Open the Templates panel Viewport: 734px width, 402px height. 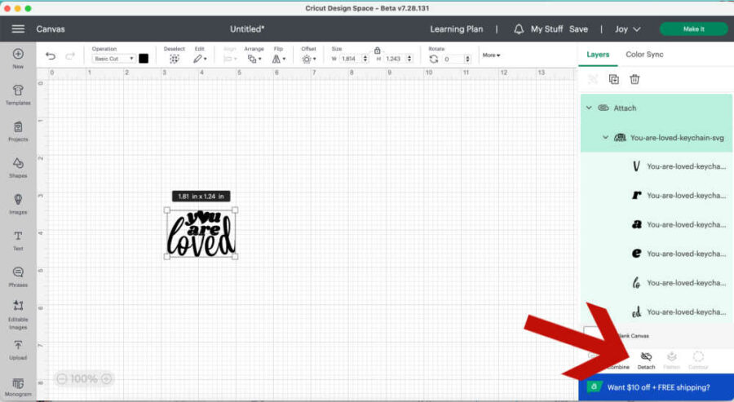pos(18,93)
